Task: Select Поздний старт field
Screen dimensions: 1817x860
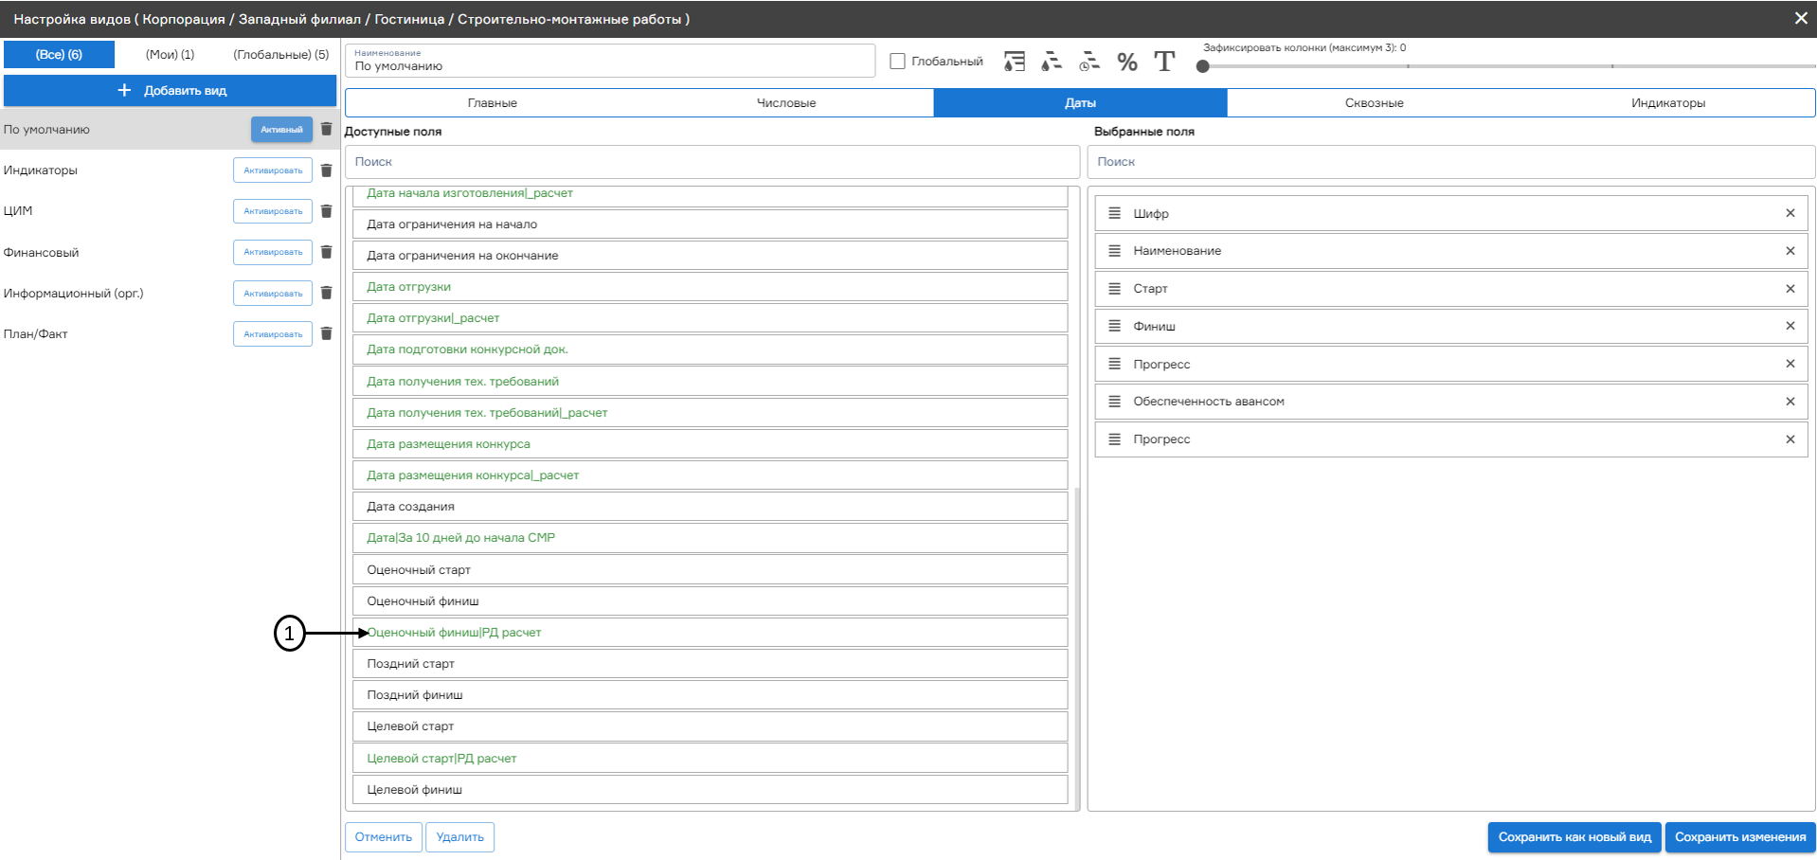Action: (x=711, y=664)
